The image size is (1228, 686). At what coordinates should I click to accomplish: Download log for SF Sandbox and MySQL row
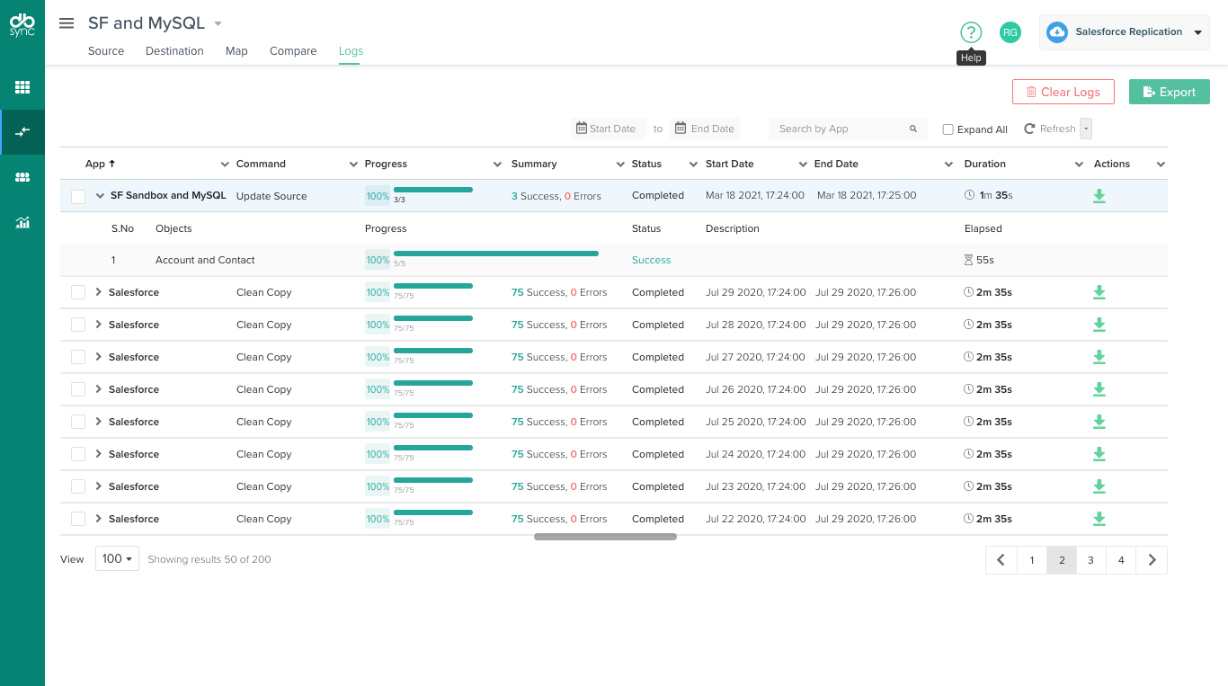[1099, 196]
